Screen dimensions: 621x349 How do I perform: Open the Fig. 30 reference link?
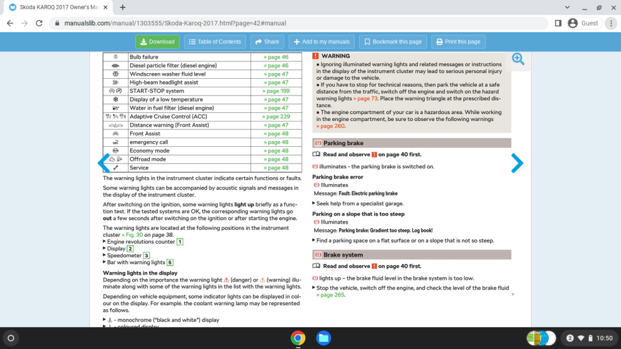[132, 235]
